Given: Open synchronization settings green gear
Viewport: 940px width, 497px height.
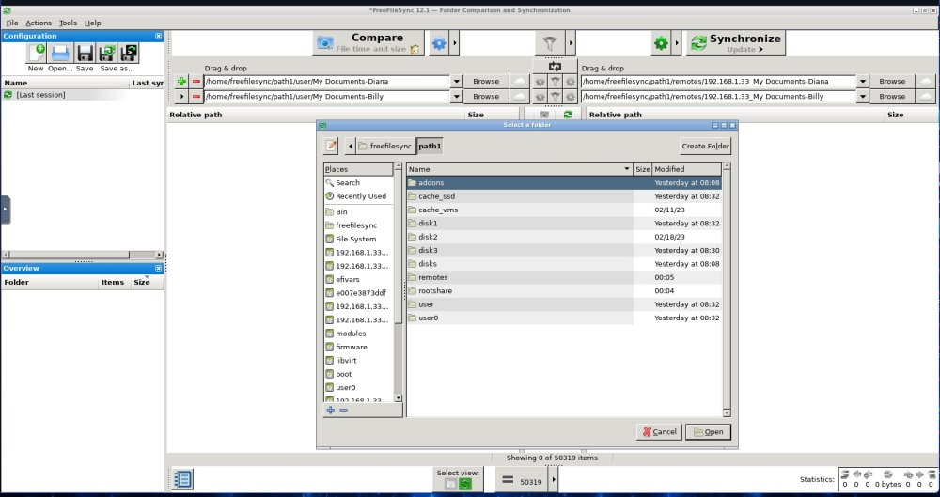Looking at the screenshot, I should coord(661,43).
